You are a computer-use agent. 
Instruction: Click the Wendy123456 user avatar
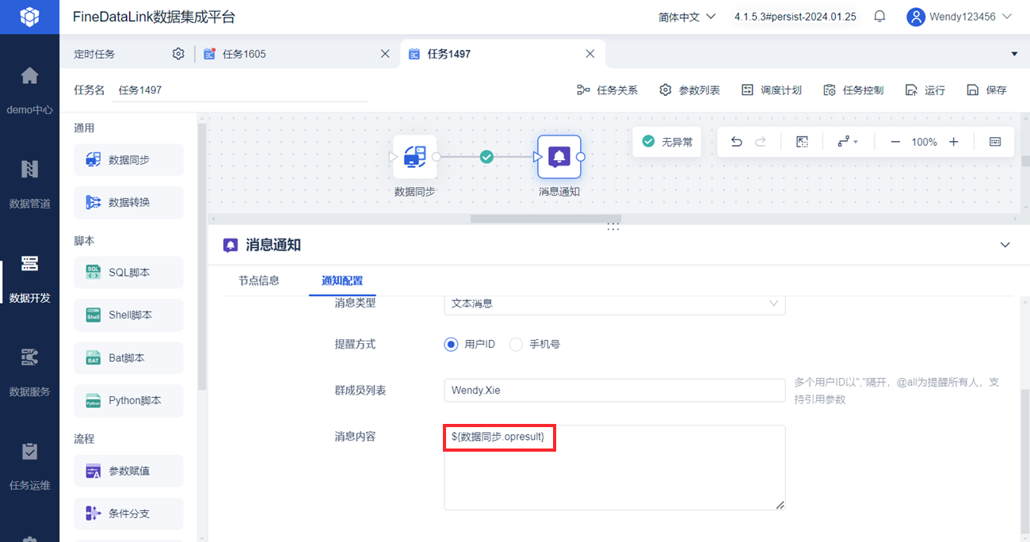(916, 17)
